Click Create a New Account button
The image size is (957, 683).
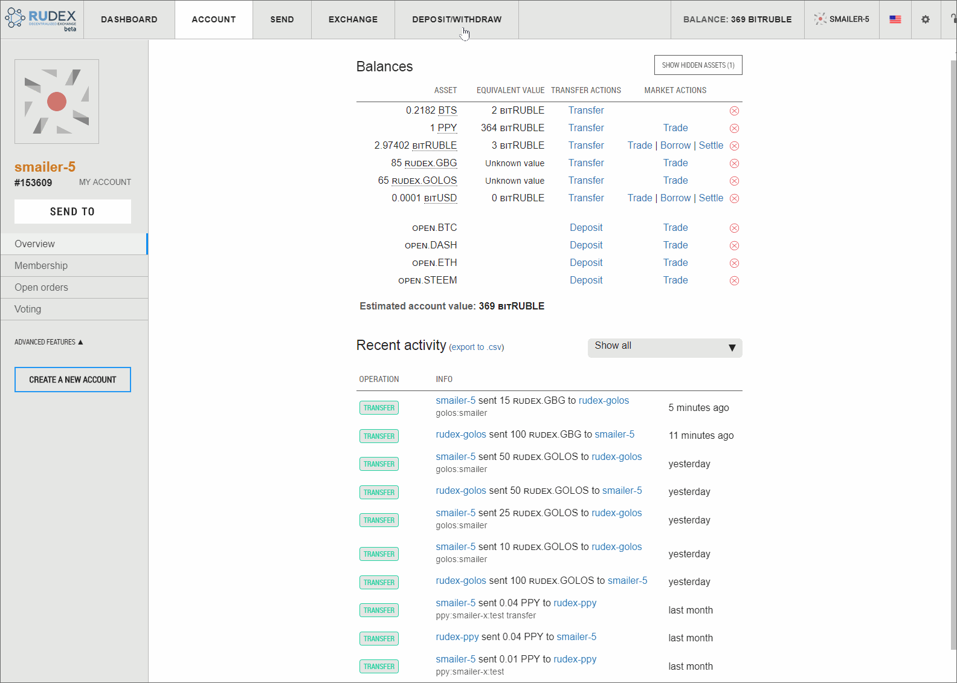point(72,380)
